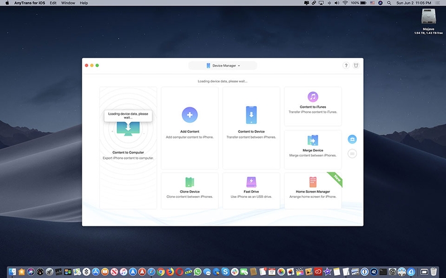The width and height of the screenshot is (446, 278).
Task: Launch Safari from the dock
Action: pos(151,272)
